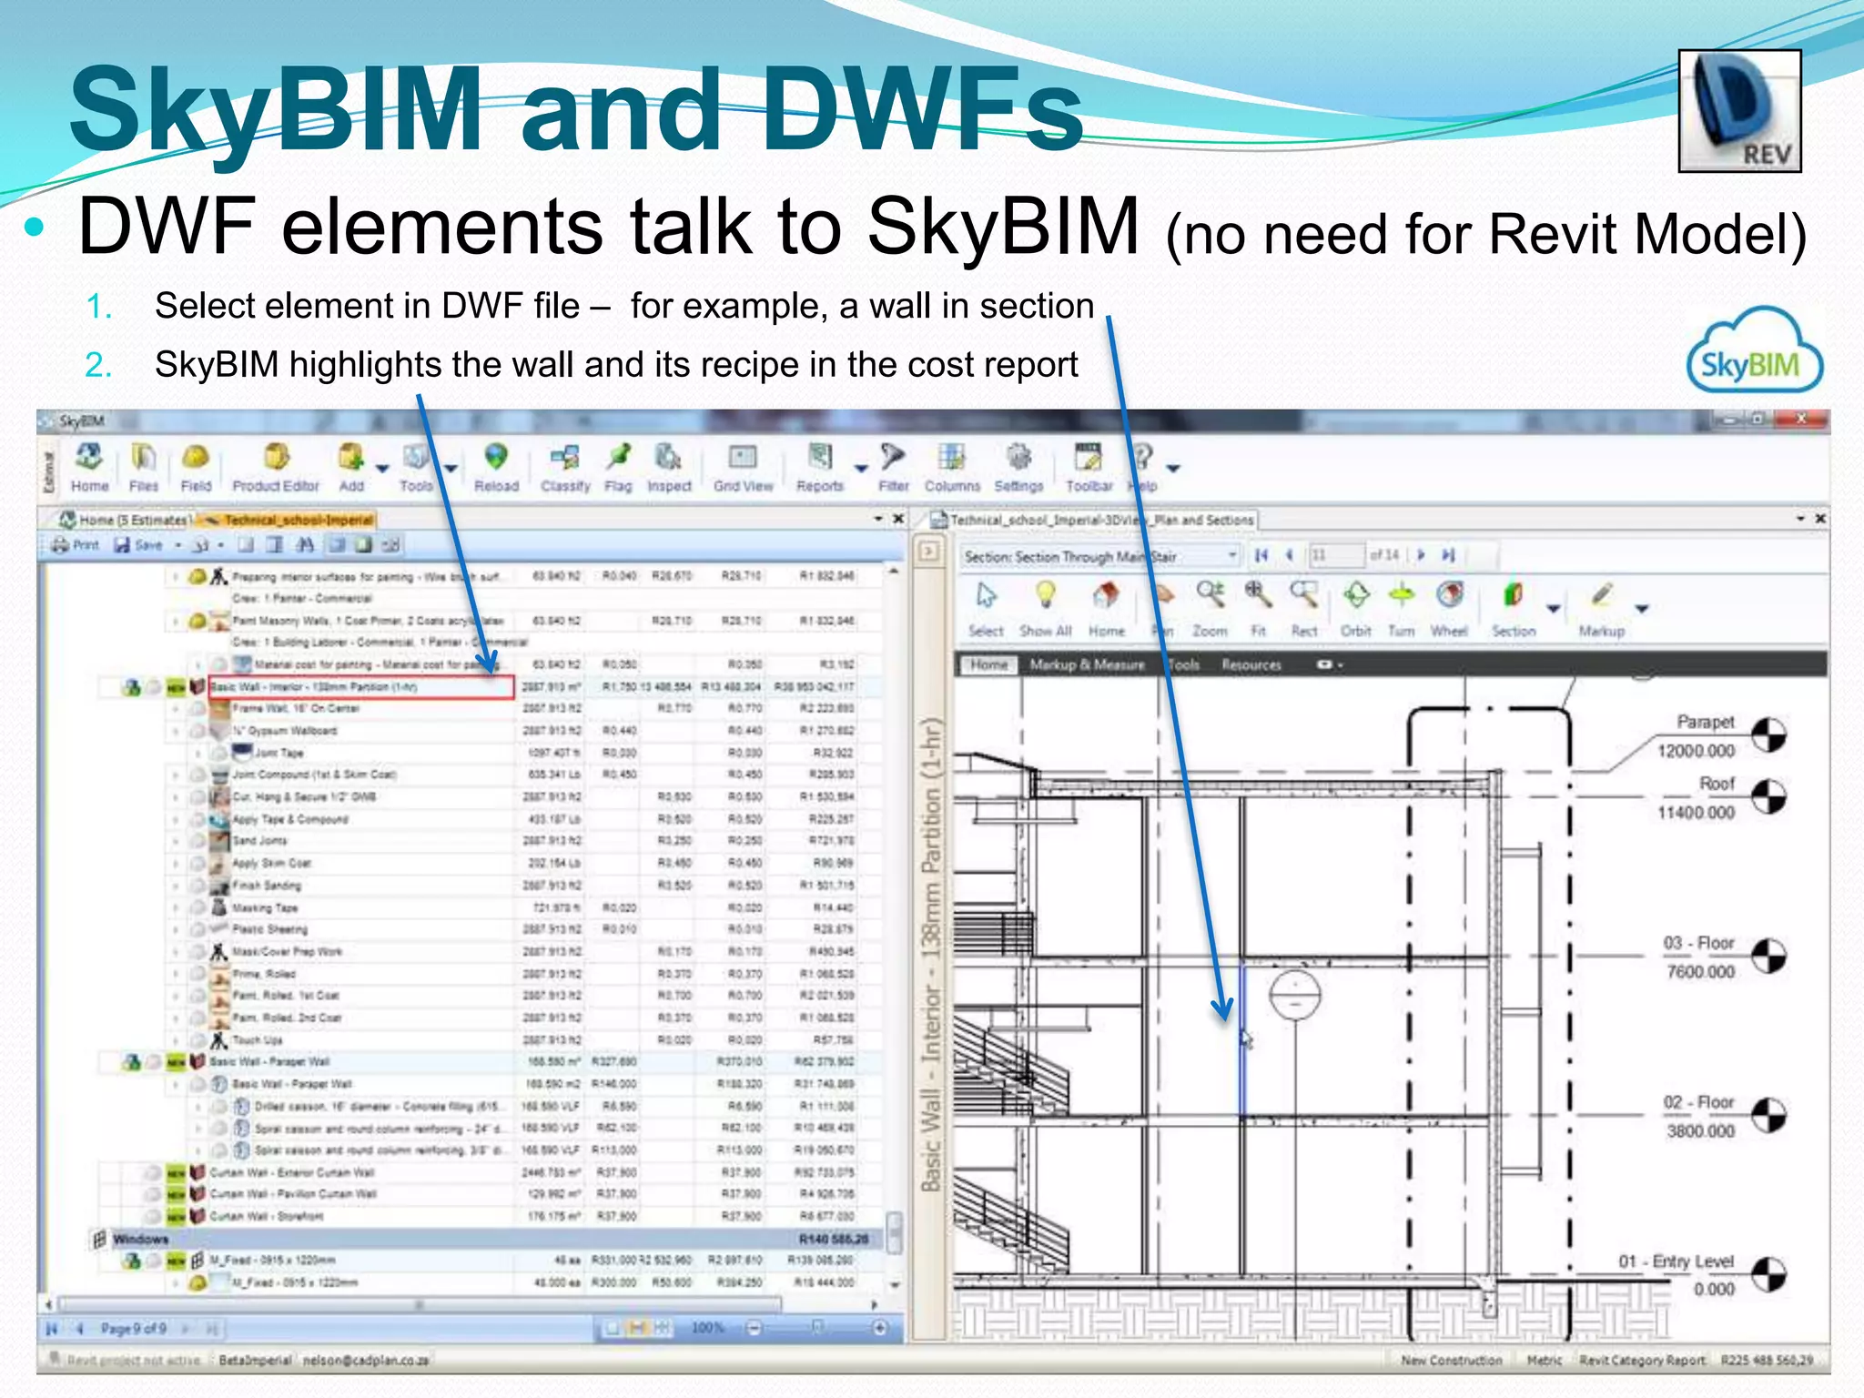Expand the collapsed viewer side panel
This screenshot has width=1864, height=1398.
pos(928,551)
